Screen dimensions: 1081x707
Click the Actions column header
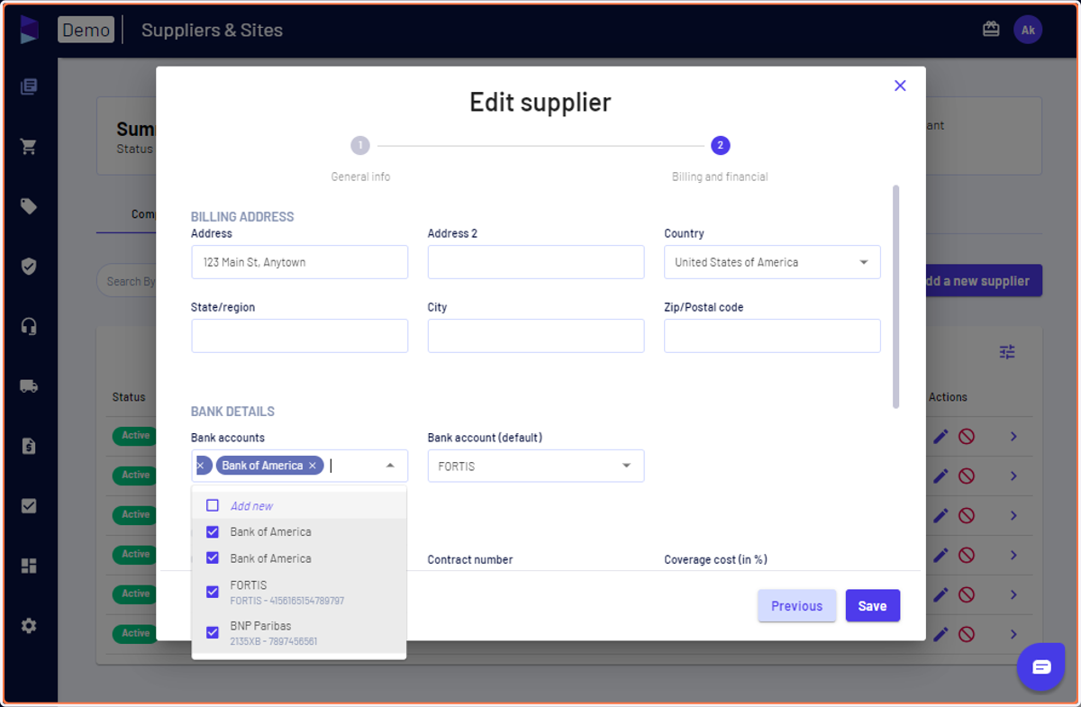click(x=948, y=397)
